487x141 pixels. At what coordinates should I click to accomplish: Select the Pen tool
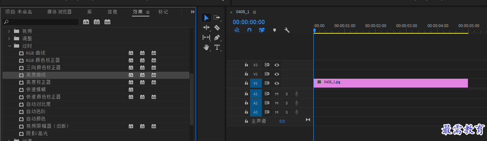tap(217, 37)
